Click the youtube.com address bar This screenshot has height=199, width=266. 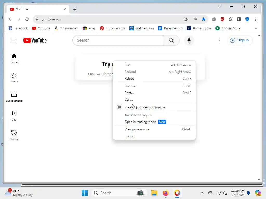[x=109, y=19]
